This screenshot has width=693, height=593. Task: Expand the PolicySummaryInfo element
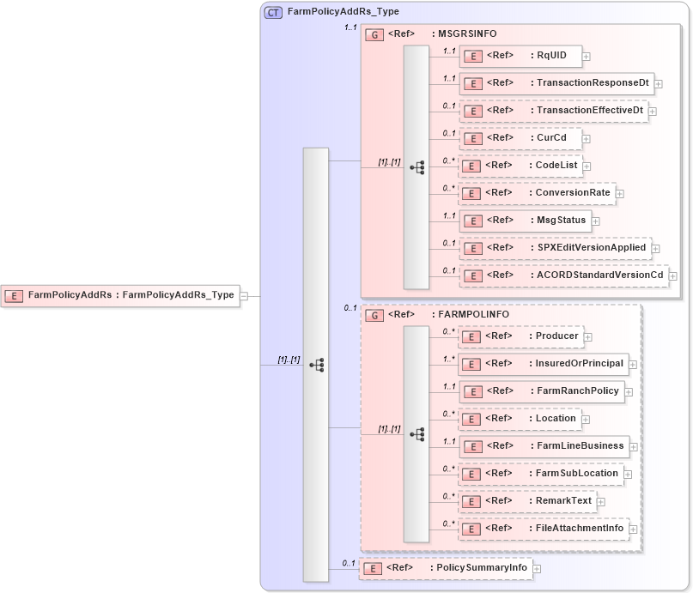[x=537, y=568]
